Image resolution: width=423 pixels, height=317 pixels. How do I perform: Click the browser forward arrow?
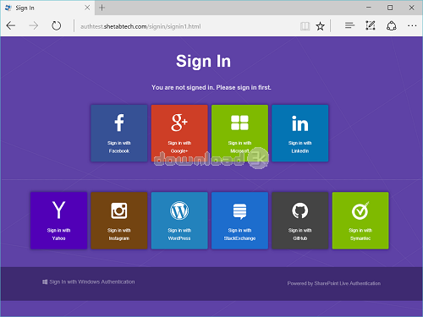point(34,26)
